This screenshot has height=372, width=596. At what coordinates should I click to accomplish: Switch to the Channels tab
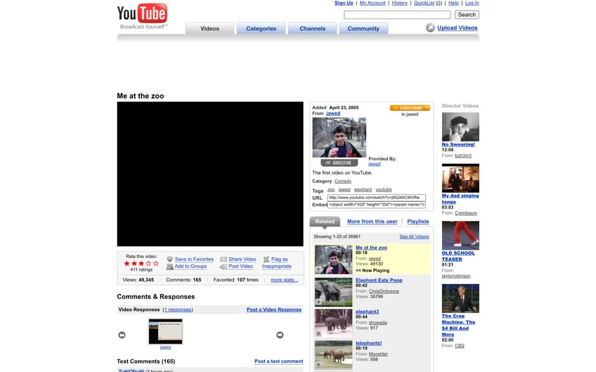312,29
